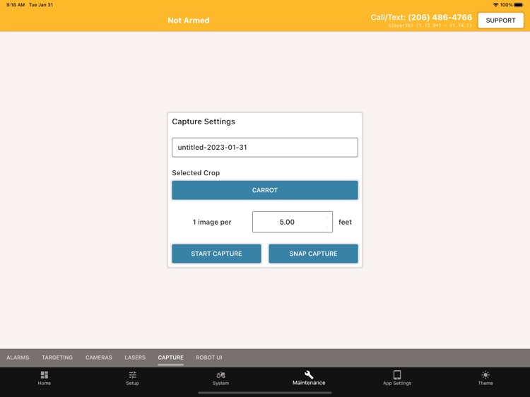This screenshot has width=530, height=397.
Task: Tap the 100% battery percentage
Action: [x=507, y=5]
